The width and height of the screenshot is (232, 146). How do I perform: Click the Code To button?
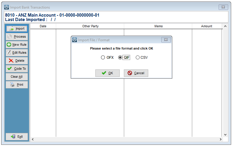click(x=17, y=69)
